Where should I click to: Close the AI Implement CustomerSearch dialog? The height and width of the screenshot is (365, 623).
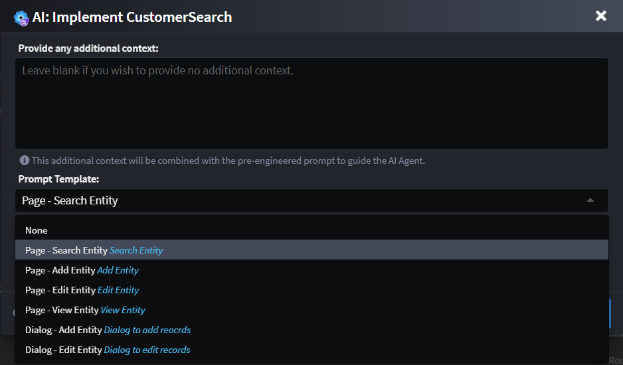(601, 16)
